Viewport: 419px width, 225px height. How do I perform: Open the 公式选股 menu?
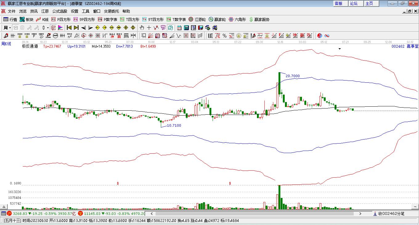[x=59, y=11]
